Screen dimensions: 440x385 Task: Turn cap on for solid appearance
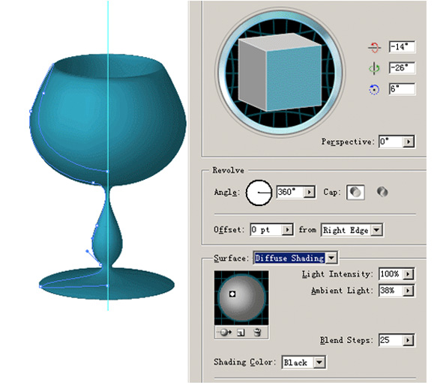pyautogui.click(x=355, y=192)
